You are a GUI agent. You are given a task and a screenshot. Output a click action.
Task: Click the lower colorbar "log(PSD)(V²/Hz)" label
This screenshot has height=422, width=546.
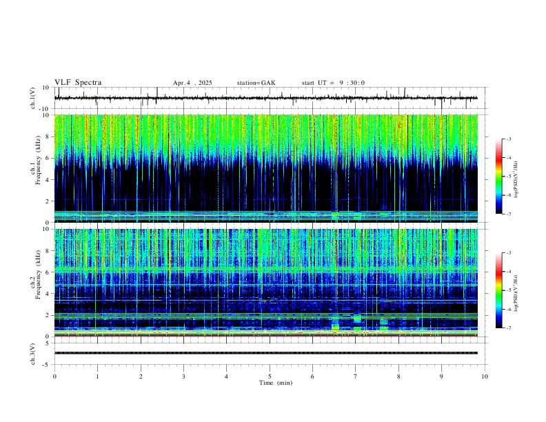[516, 293]
